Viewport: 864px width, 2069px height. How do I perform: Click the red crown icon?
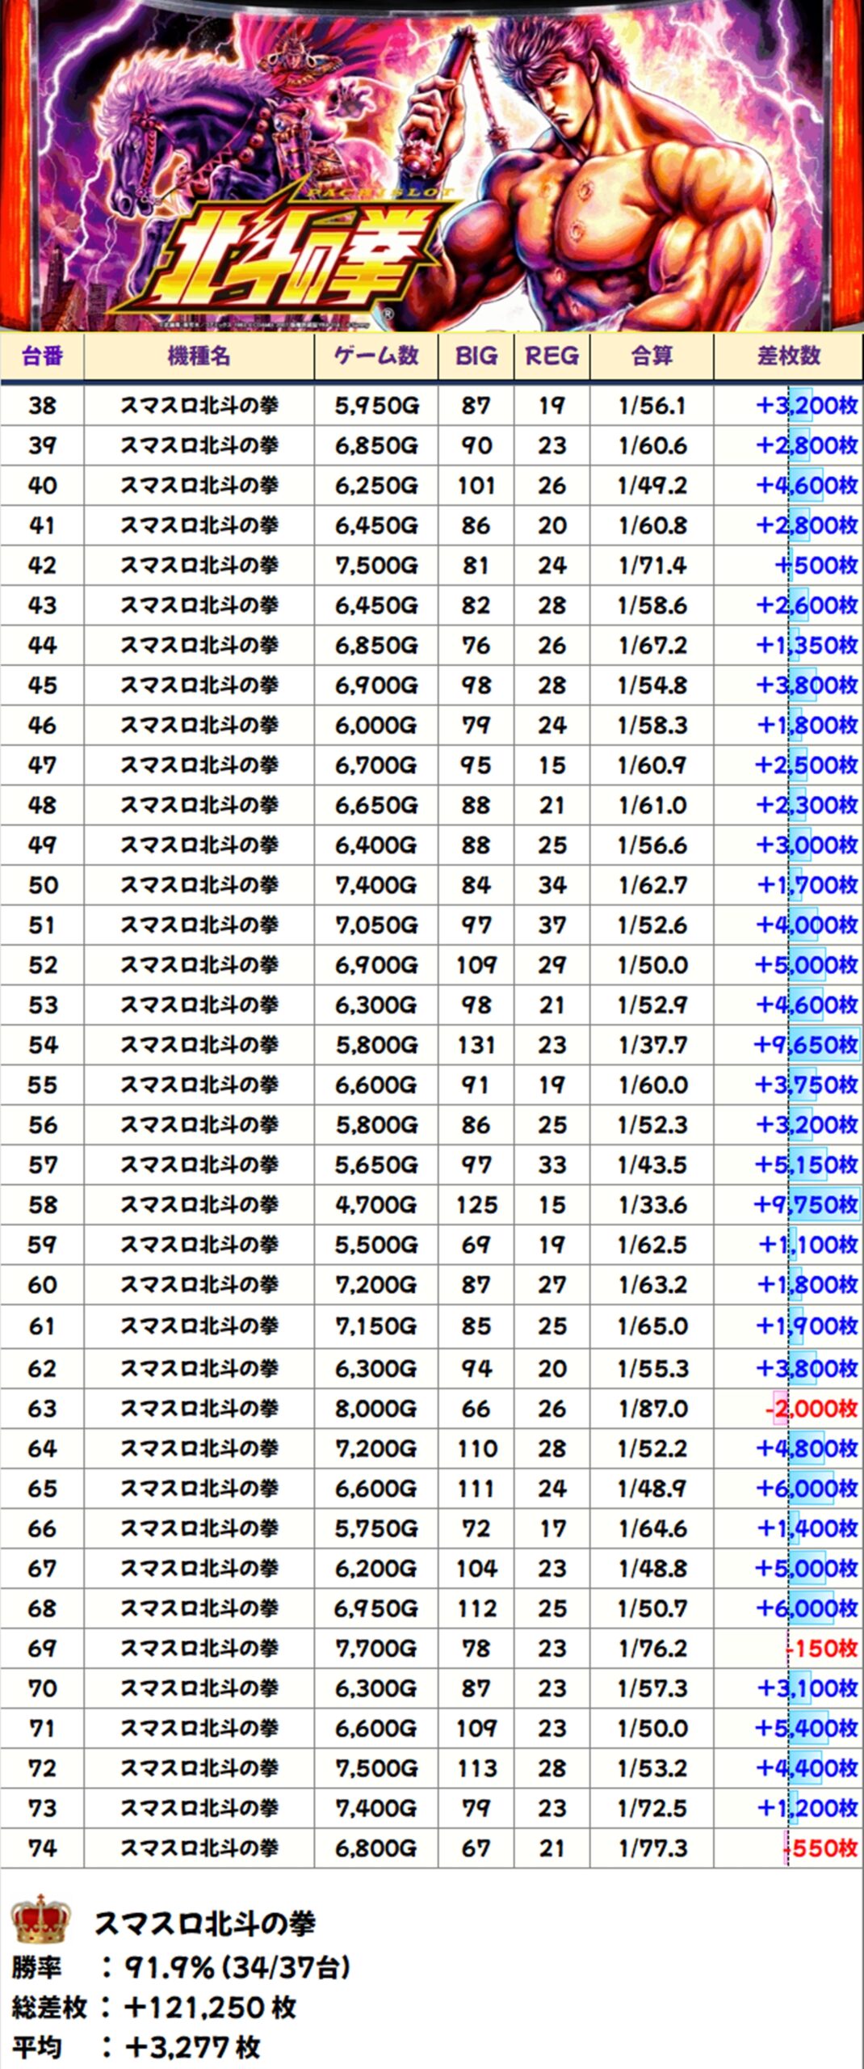coord(40,1919)
